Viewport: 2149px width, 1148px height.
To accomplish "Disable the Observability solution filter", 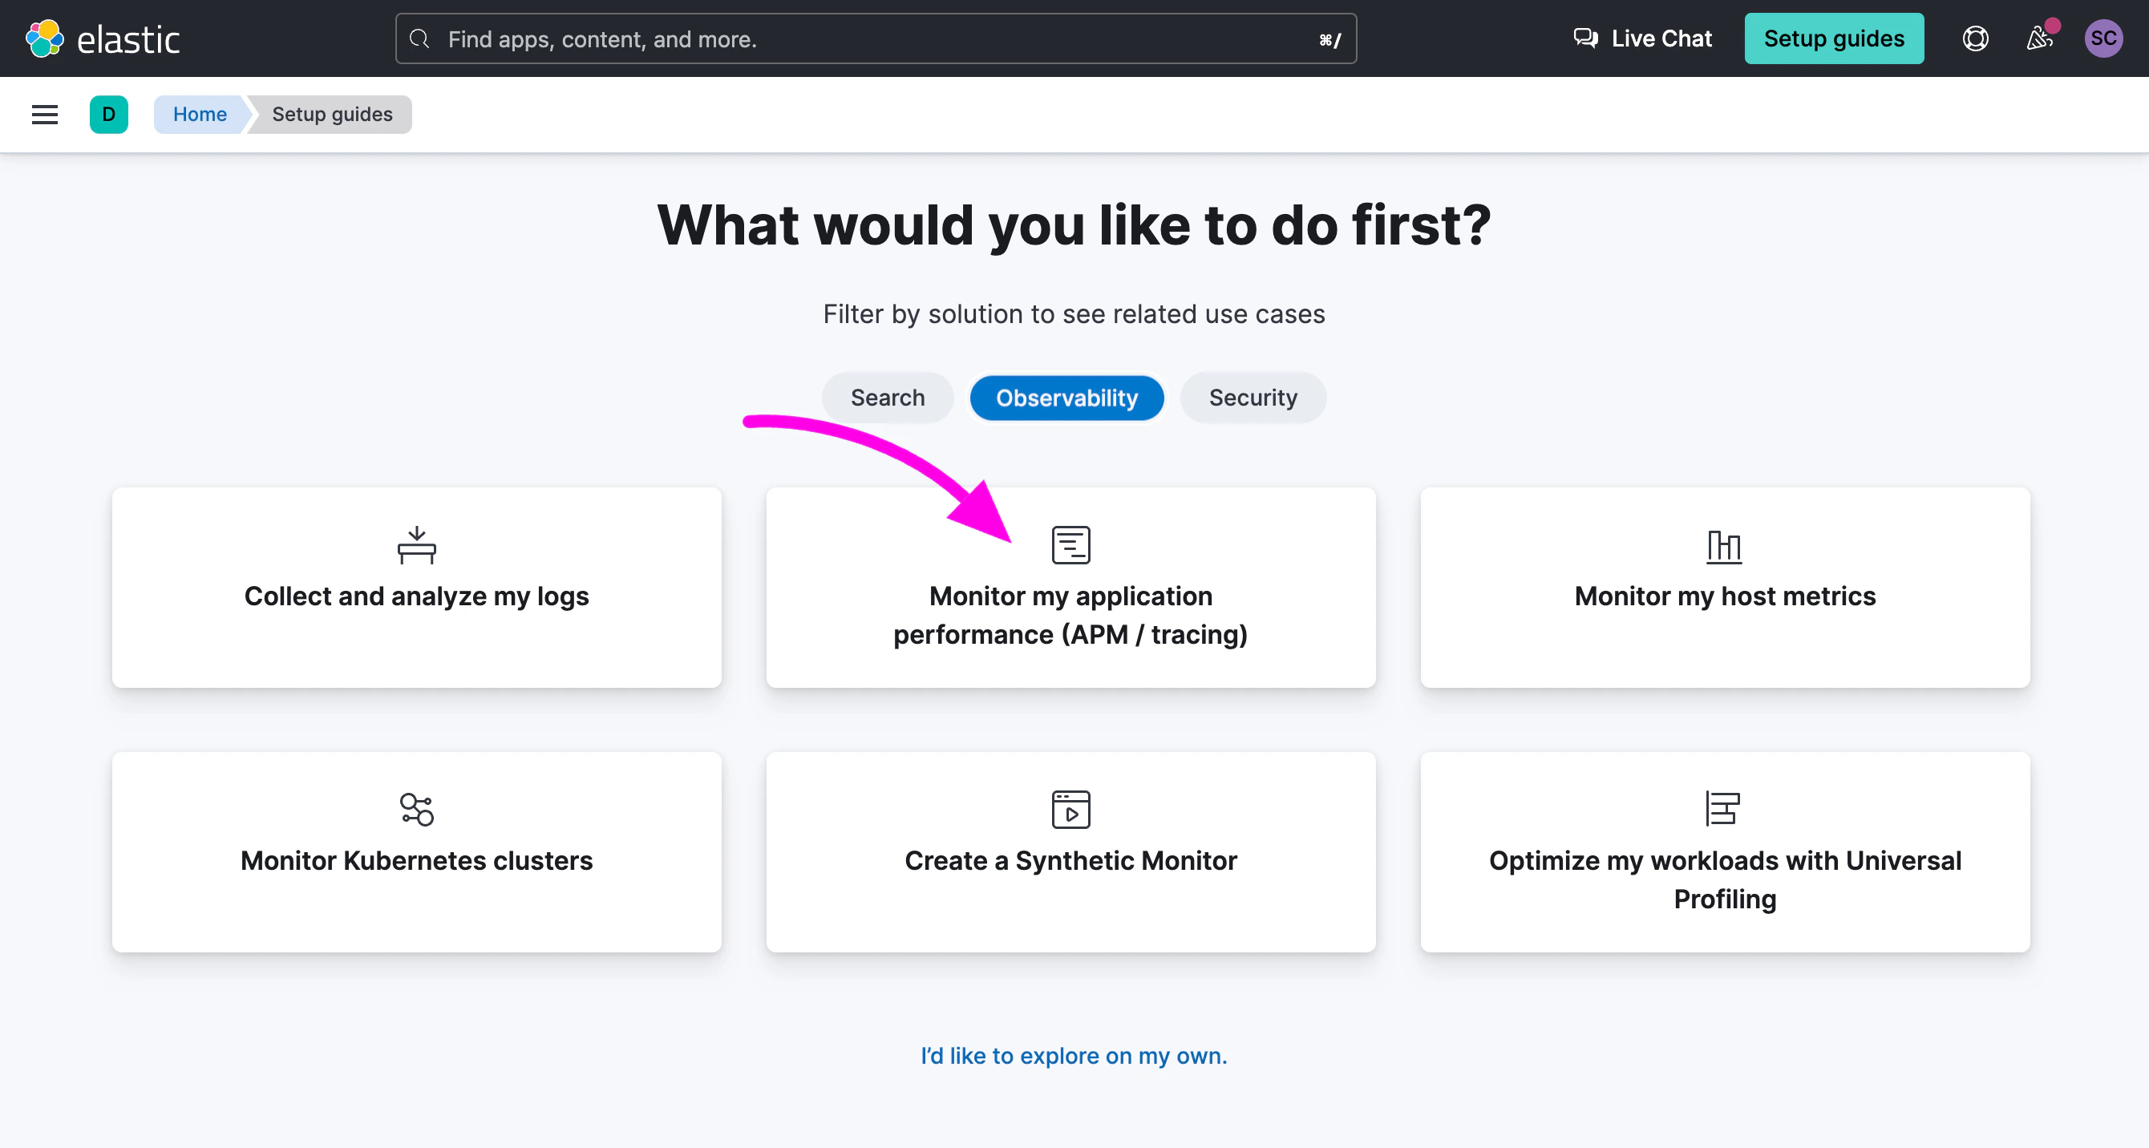I will [1066, 397].
